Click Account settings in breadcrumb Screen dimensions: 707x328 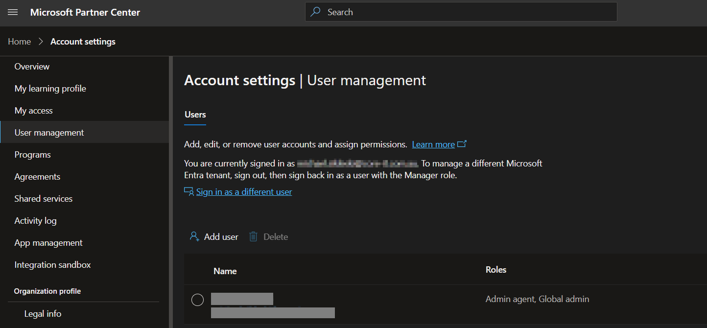pyautogui.click(x=83, y=42)
